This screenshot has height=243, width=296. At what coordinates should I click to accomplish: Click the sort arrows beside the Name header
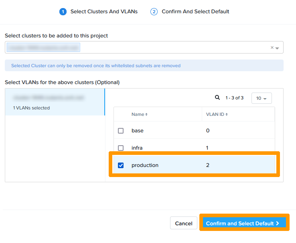tap(146, 115)
